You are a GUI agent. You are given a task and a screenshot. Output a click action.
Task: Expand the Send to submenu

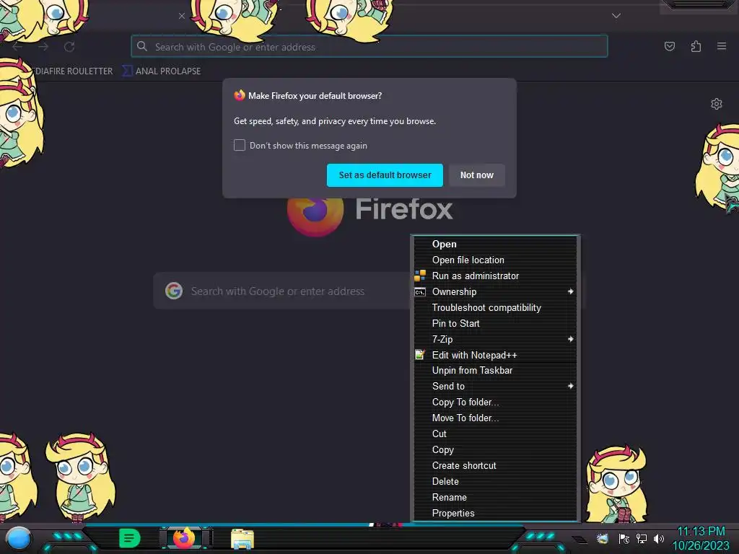click(495, 387)
